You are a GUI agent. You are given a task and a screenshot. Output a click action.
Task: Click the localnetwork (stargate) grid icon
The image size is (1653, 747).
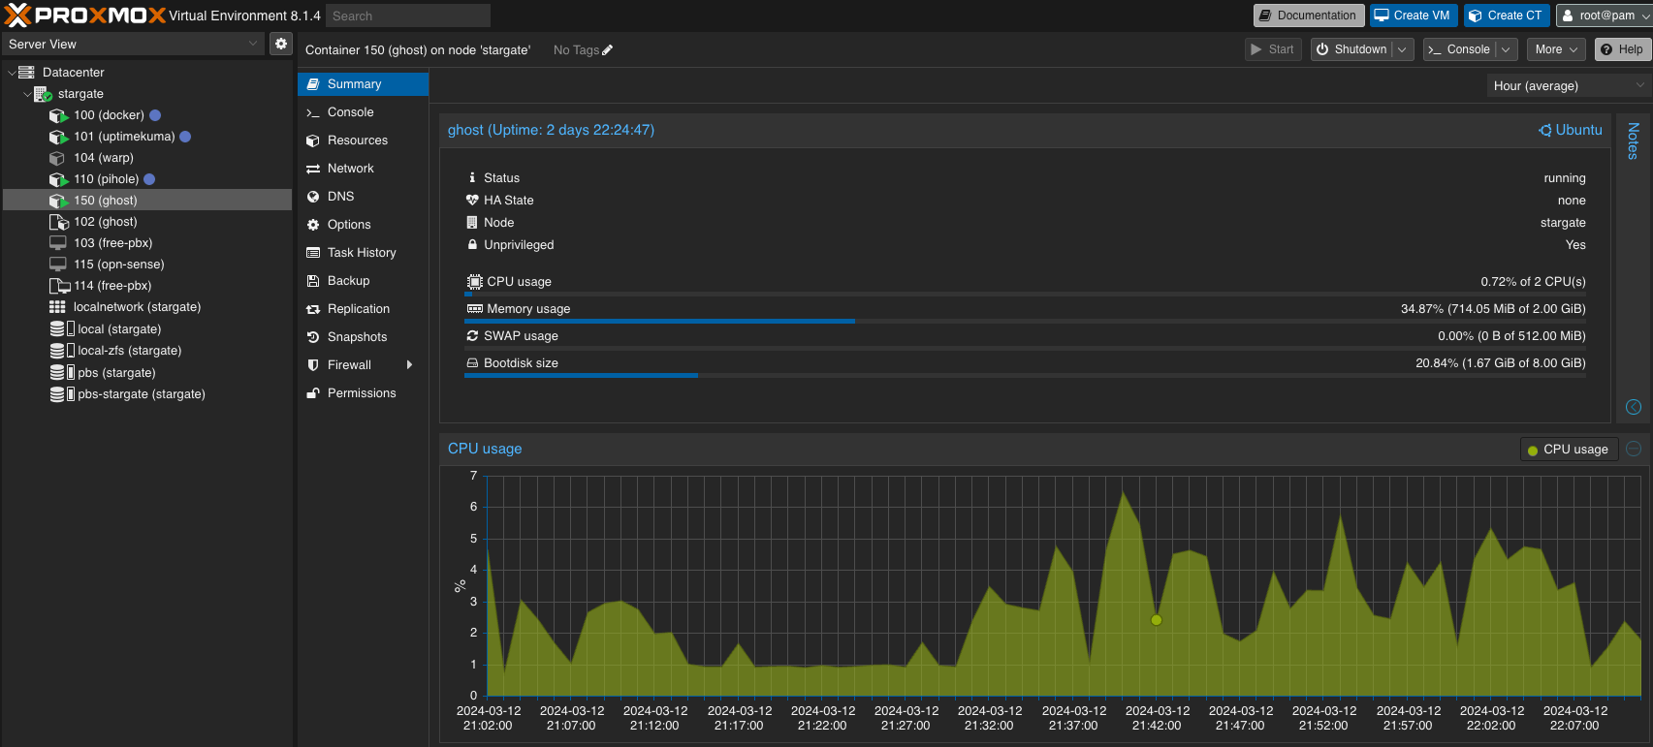pyautogui.click(x=57, y=307)
